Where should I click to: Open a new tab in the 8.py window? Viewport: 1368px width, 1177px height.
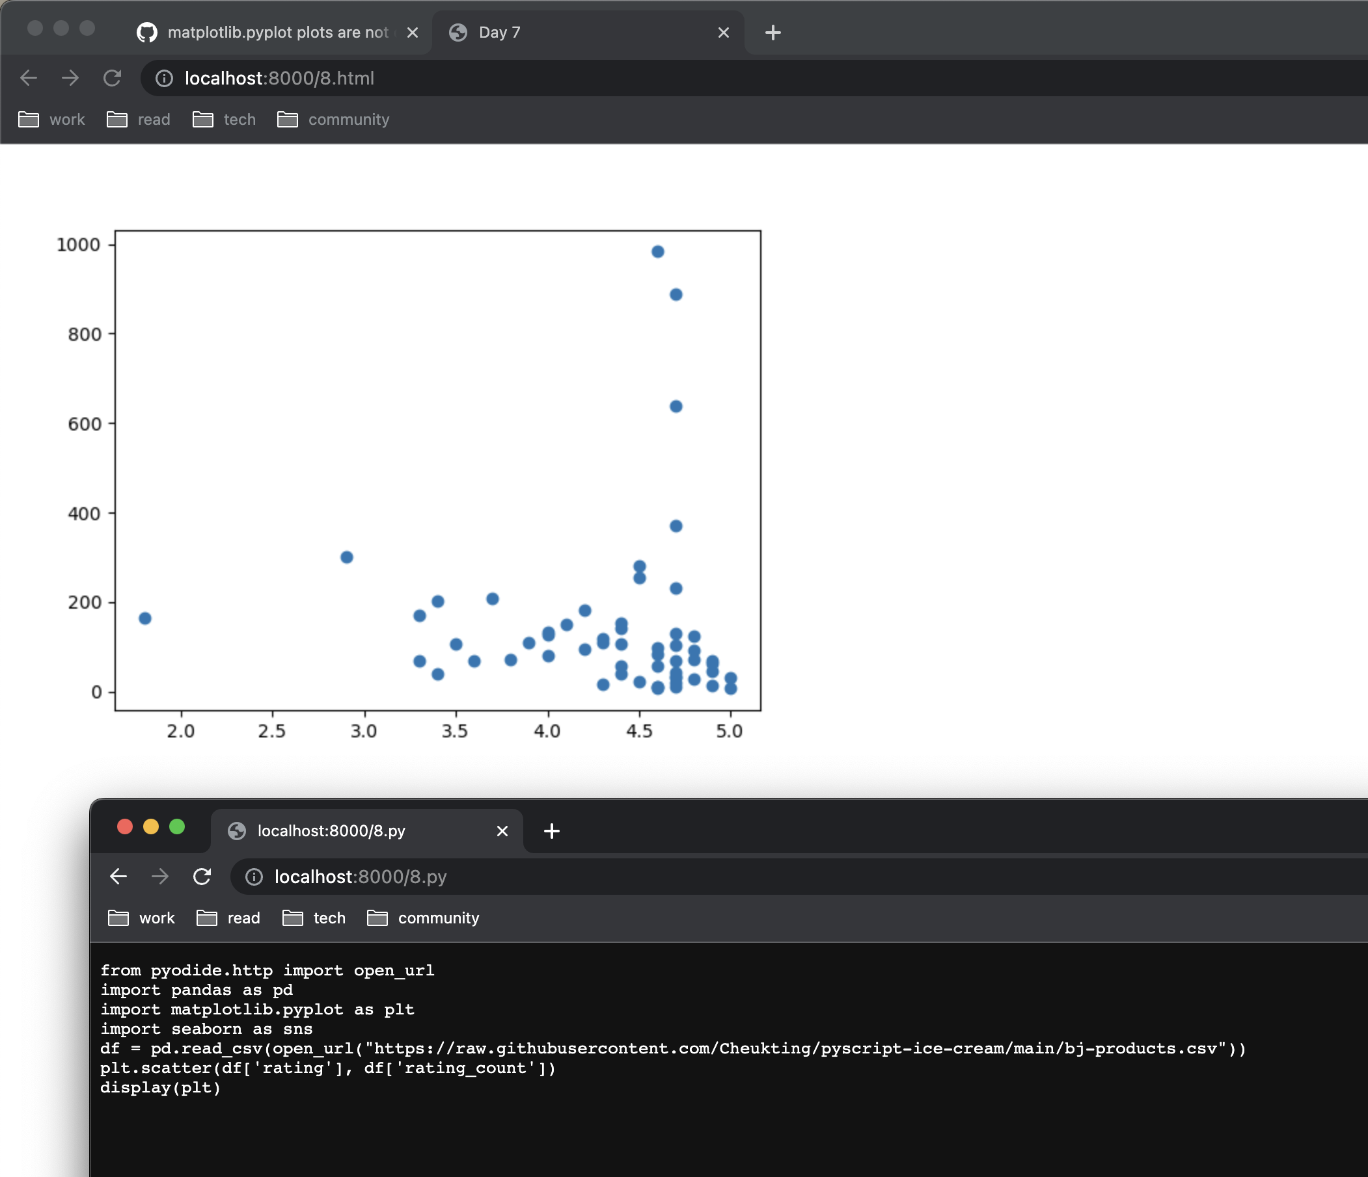tap(551, 830)
